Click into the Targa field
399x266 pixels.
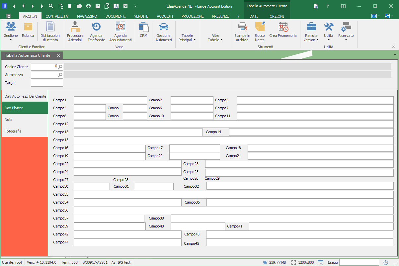click(x=47, y=83)
